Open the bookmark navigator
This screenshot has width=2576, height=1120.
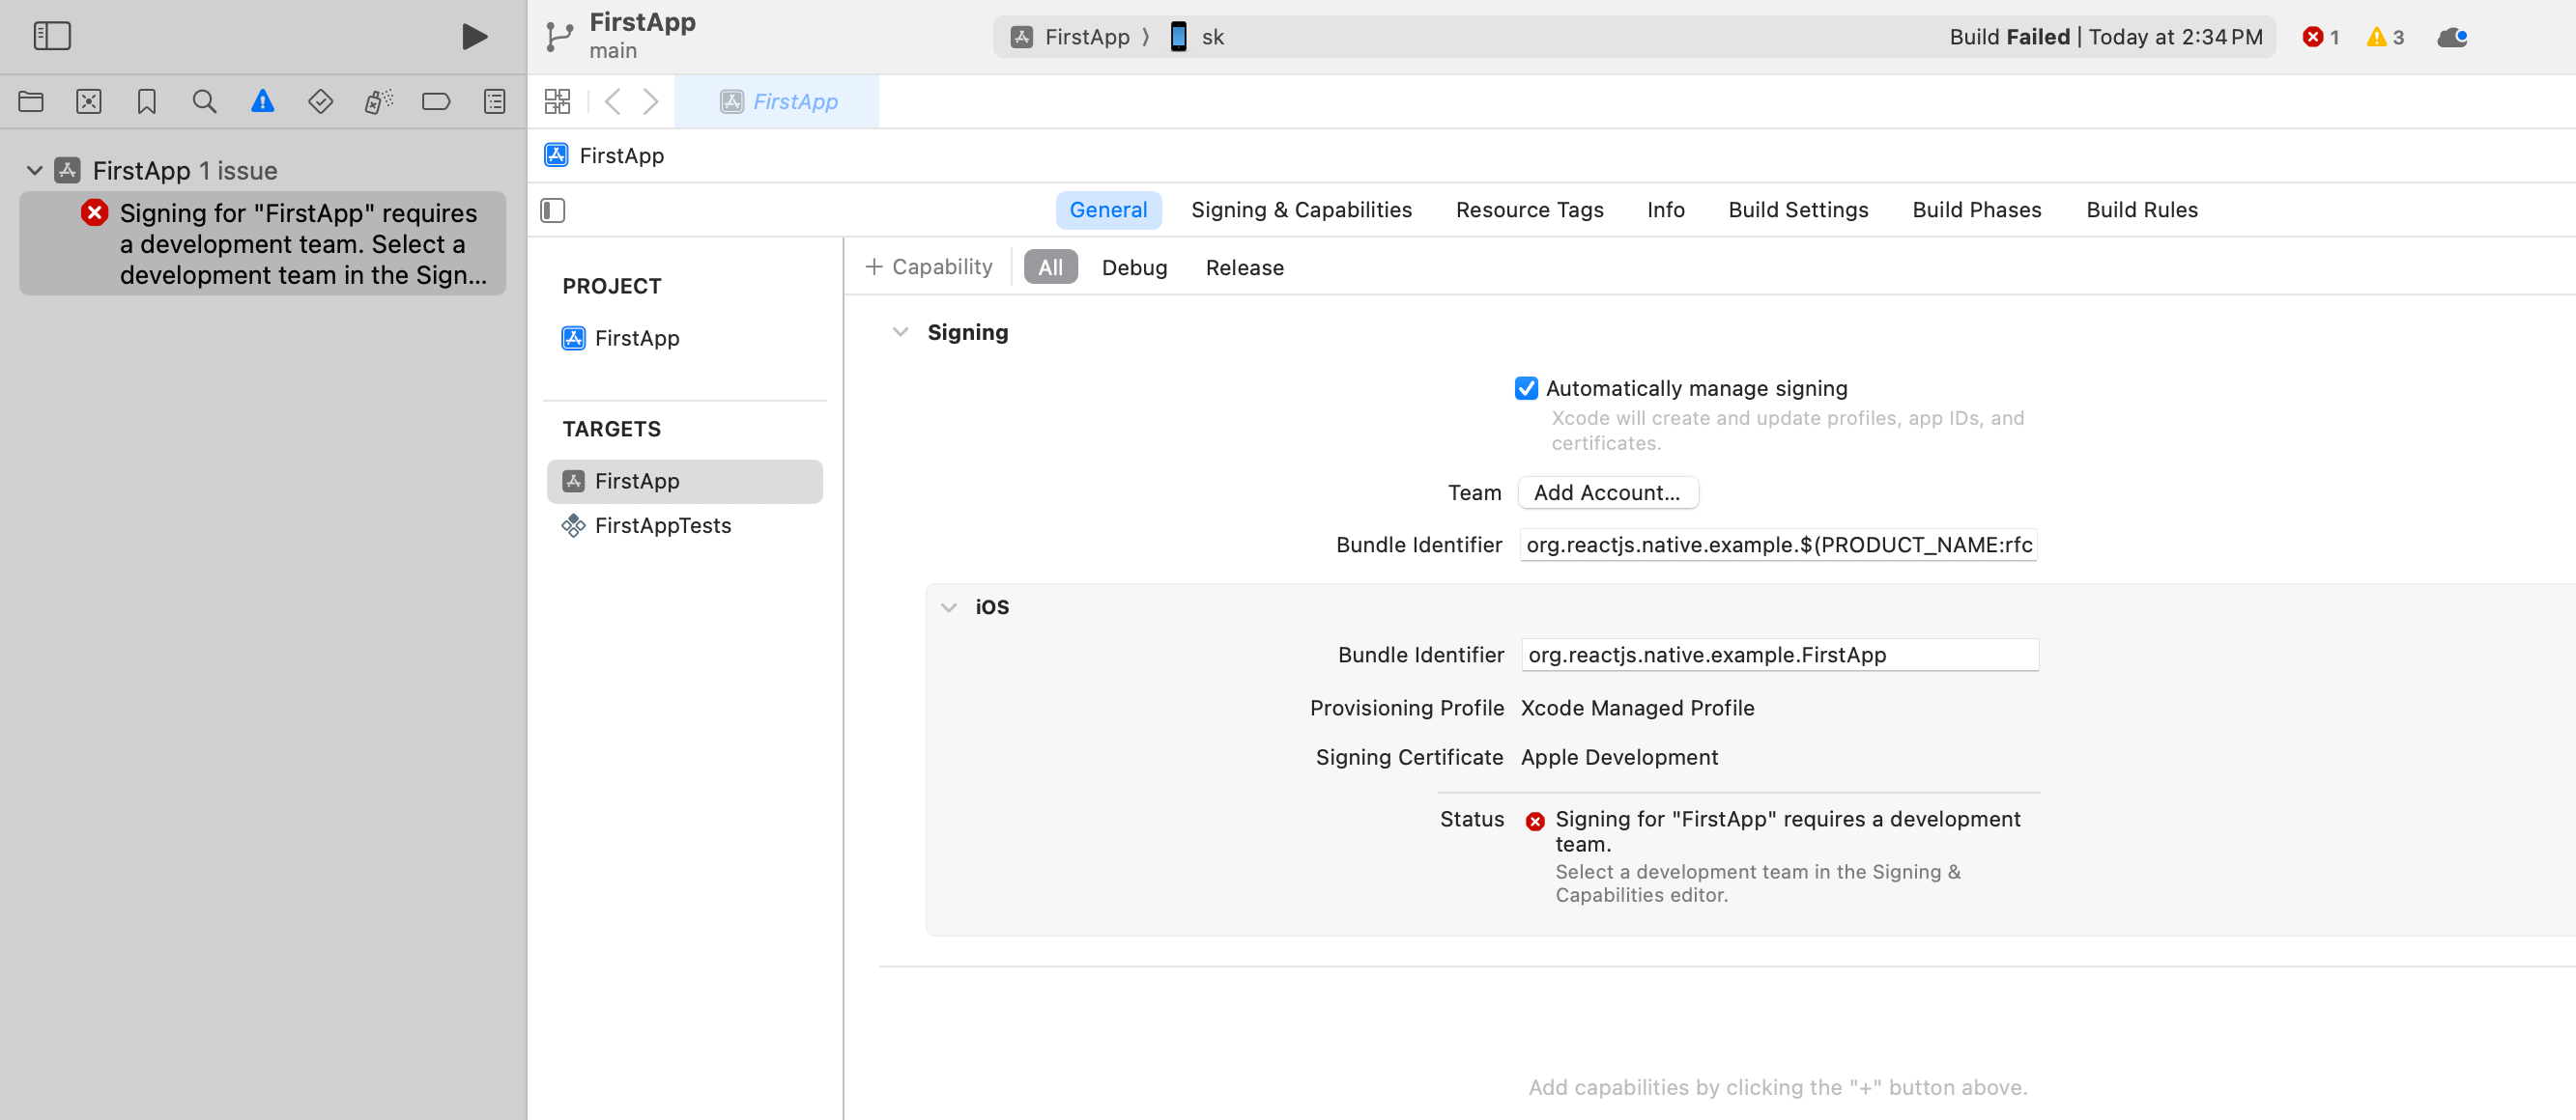tap(147, 101)
